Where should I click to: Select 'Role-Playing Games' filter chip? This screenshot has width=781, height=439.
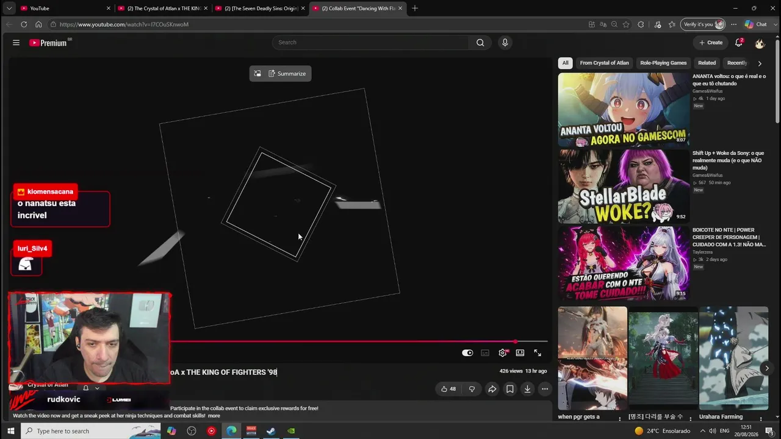663,63
